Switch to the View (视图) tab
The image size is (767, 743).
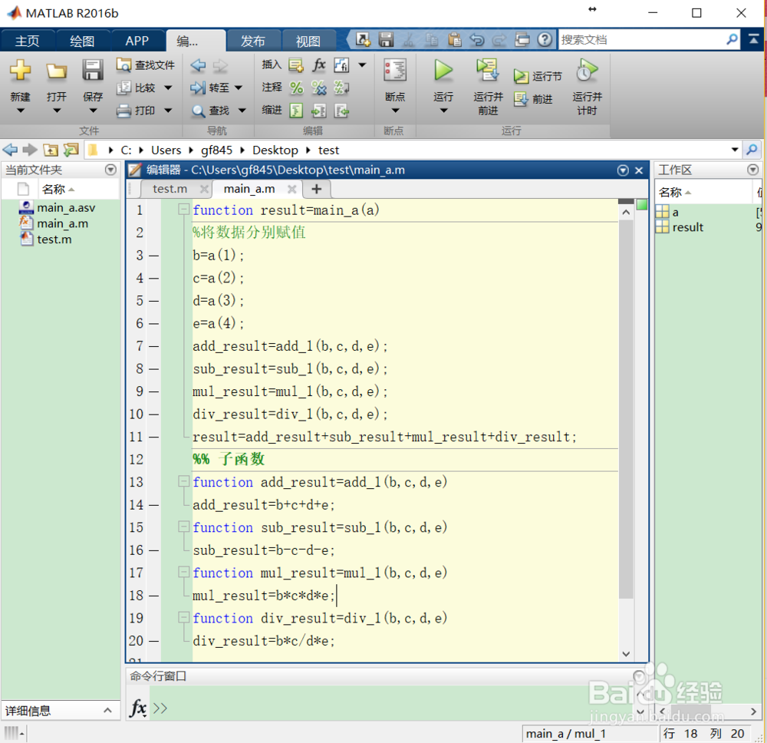tap(308, 41)
